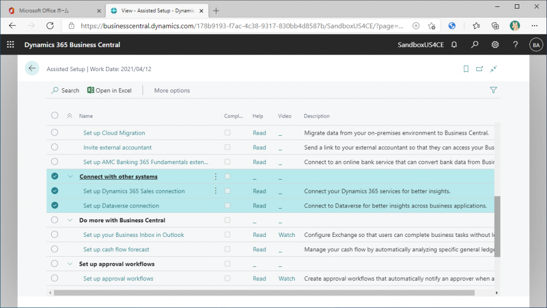
Task: Sort by the Name column header
Action: point(86,116)
